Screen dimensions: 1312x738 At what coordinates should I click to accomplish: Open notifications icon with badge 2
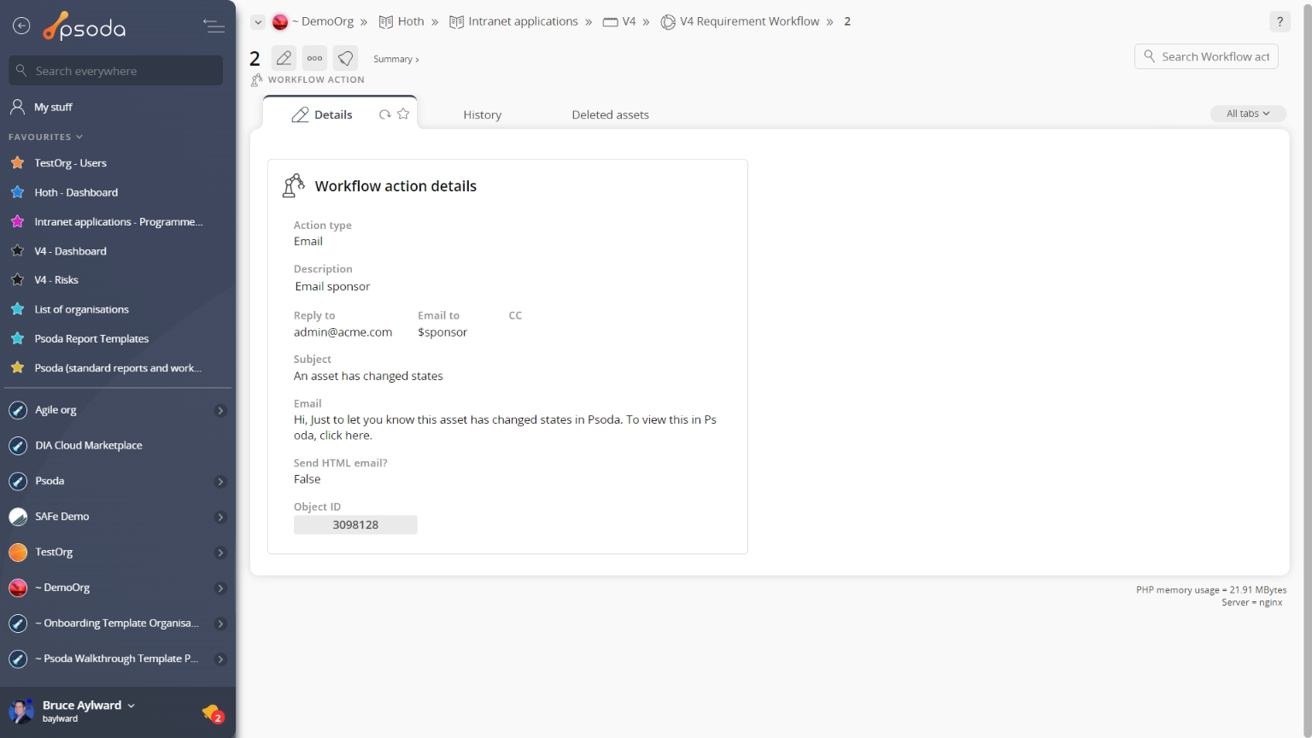213,713
